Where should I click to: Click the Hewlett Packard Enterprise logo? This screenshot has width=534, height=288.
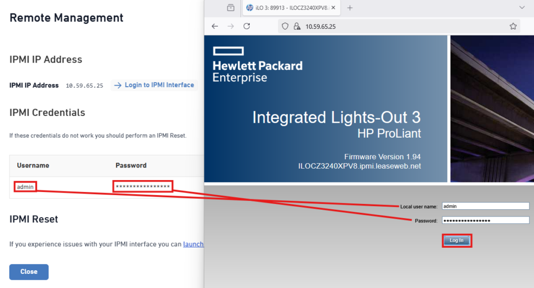tap(258, 65)
